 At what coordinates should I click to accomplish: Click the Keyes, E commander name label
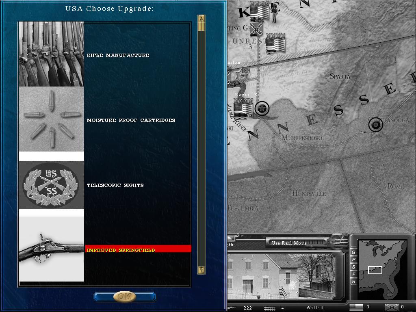click(246, 95)
